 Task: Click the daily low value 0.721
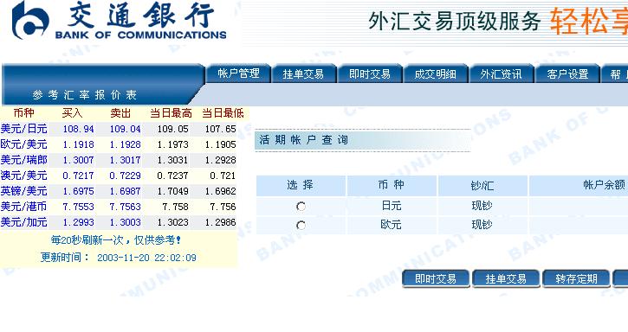click(223, 176)
